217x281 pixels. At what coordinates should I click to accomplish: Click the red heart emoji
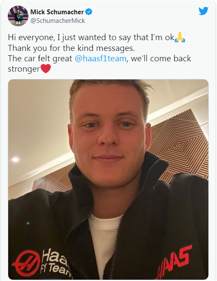pos(46,69)
